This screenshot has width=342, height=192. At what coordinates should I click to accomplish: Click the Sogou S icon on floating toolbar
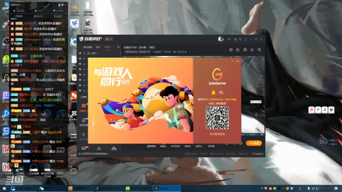(x=312, y=110)
